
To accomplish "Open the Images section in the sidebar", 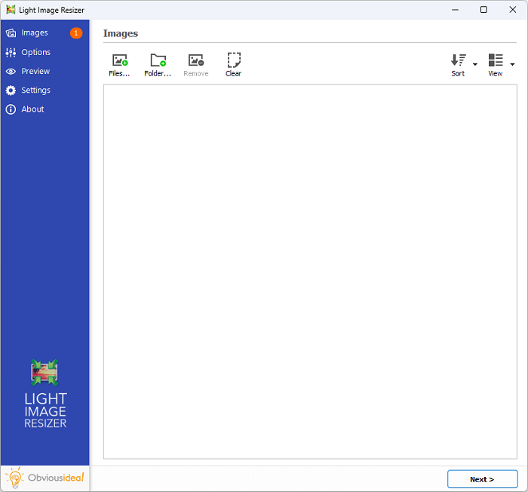I will click(45, 33).
